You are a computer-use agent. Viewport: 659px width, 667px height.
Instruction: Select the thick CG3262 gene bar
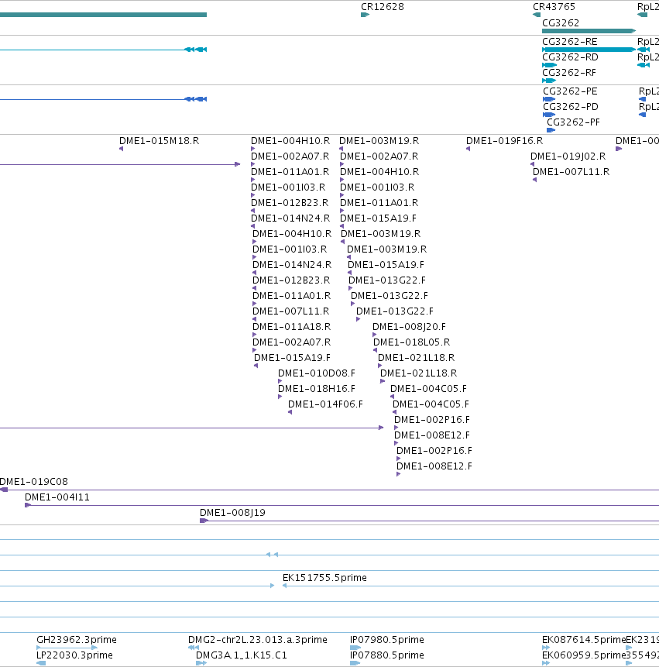589,31
